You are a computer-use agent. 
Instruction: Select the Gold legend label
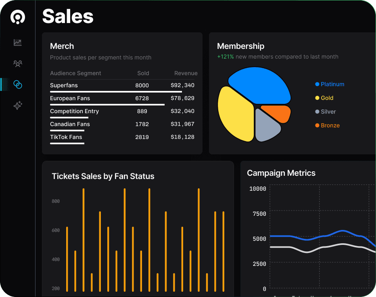pos(327,98)
